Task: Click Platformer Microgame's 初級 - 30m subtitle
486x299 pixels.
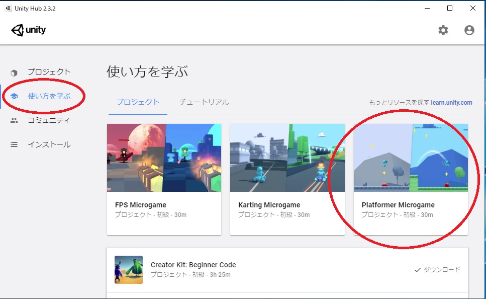Action: pyautogui.click(x=398, y=215)
